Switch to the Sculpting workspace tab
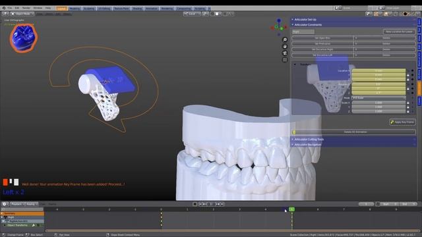Screen dimensions: 422x237 point(89,9)
